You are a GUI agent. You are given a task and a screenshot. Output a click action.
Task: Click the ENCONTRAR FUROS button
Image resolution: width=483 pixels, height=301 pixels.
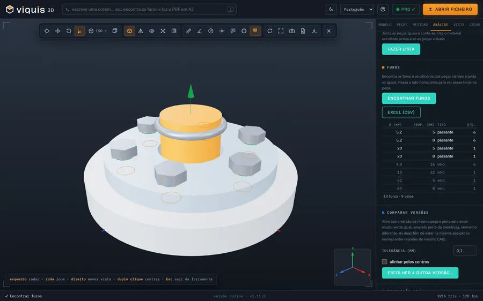[x=409, y=99]
